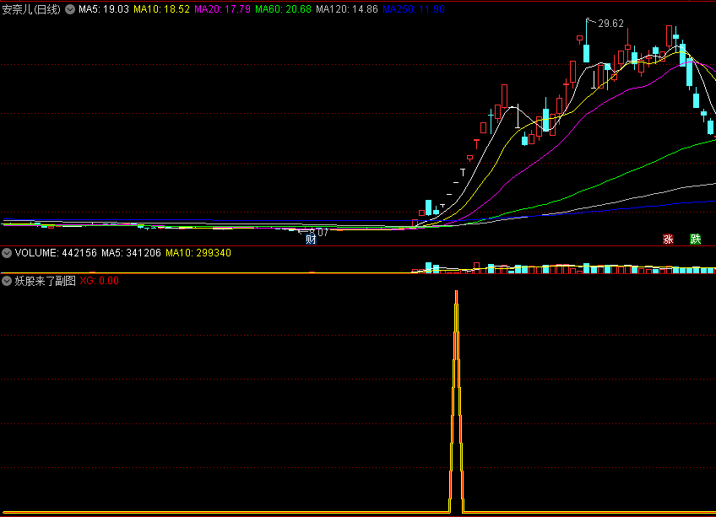Click the red XG: 0.00 value

99,281
